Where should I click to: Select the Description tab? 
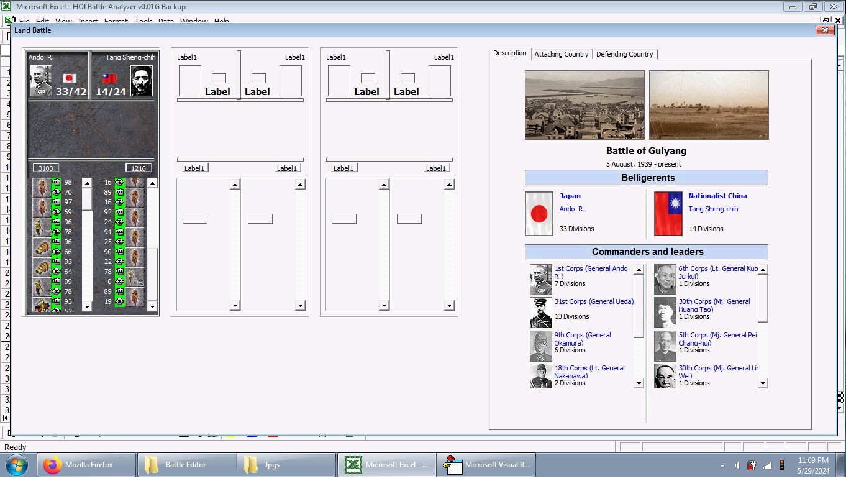pos(509,53)
